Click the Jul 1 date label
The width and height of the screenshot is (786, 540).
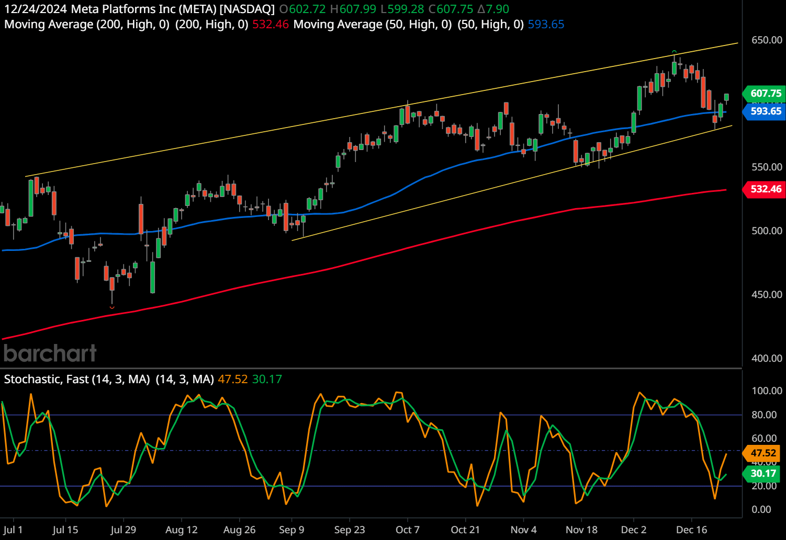coord(13,530)
